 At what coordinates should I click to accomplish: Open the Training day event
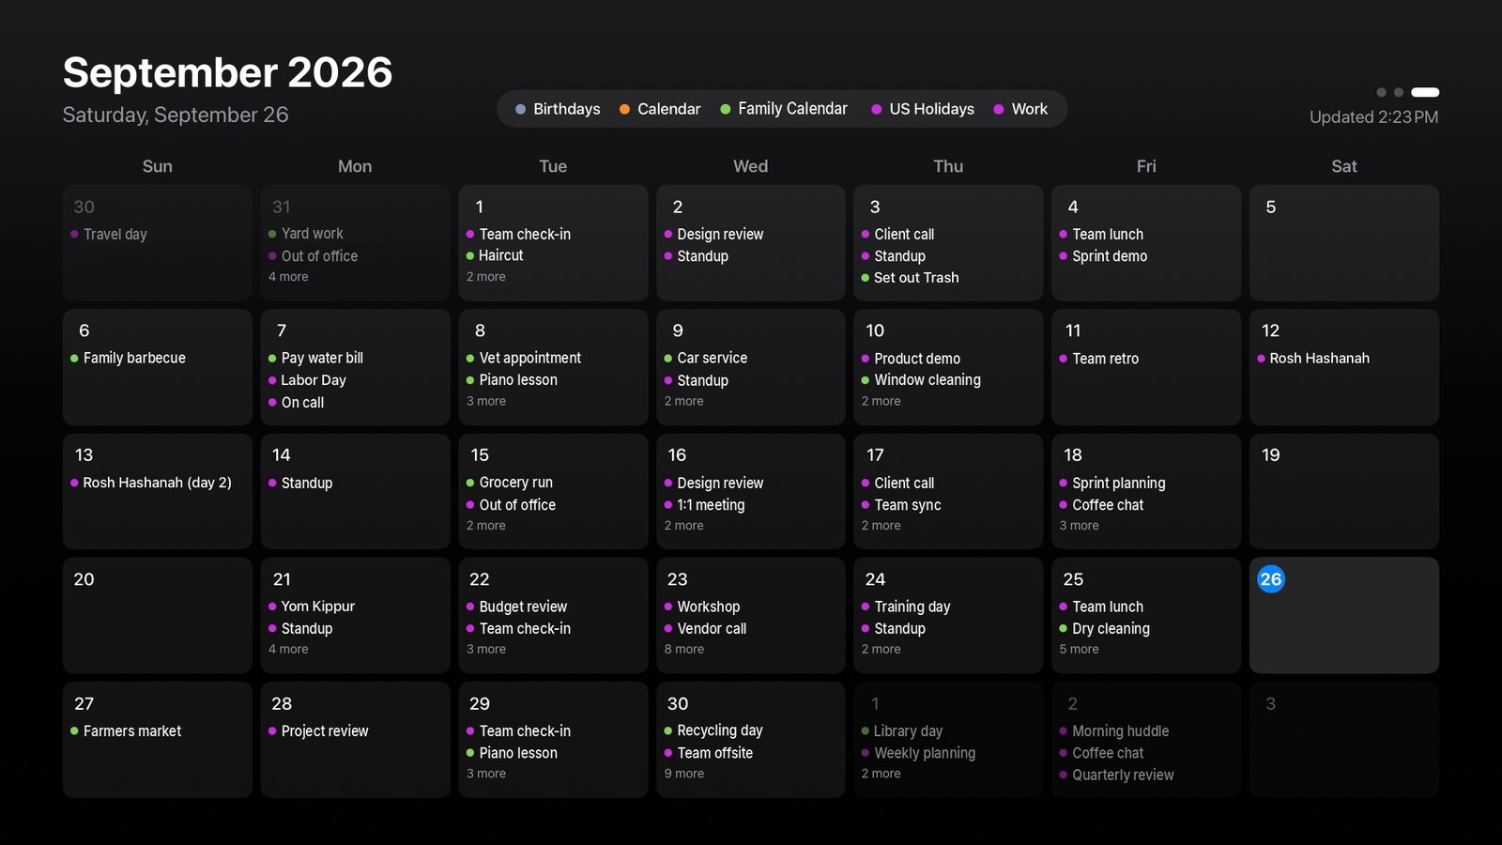pos(906,607)
